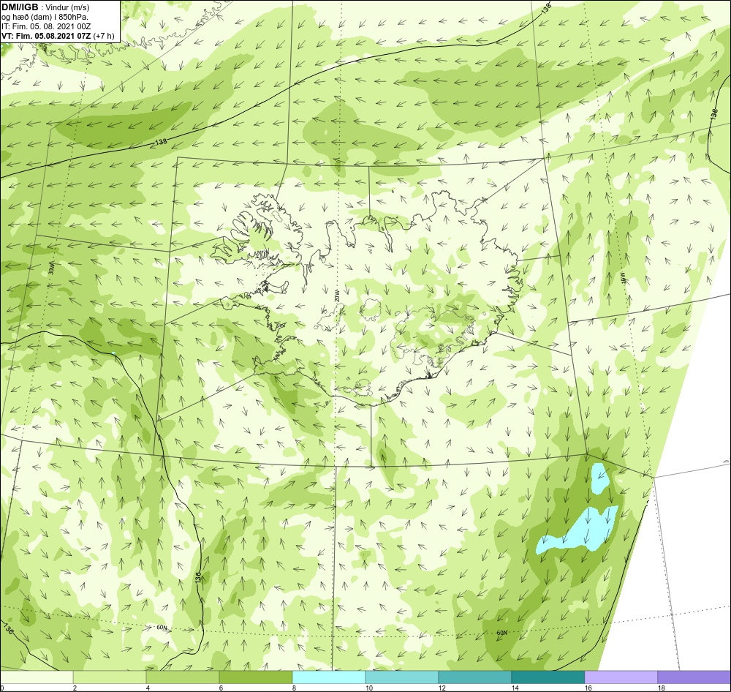Click the 'og hæð (dam) í 850hPa.' line

click(x=45, y=17)
